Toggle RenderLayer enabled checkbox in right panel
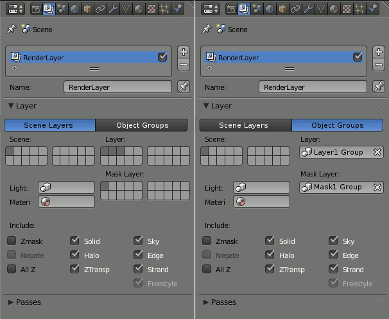Image resolution: width=389 pixels, height=319 pixels. tap(358, 57)
